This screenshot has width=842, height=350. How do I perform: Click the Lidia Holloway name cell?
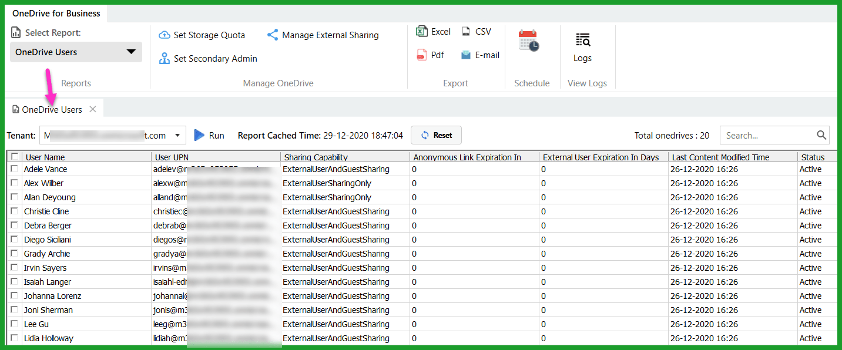click(86, 338)
